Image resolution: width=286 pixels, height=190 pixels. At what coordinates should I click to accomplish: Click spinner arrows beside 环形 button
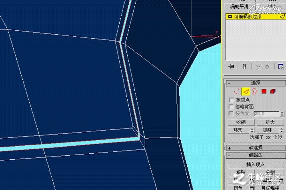click(252, 130)
